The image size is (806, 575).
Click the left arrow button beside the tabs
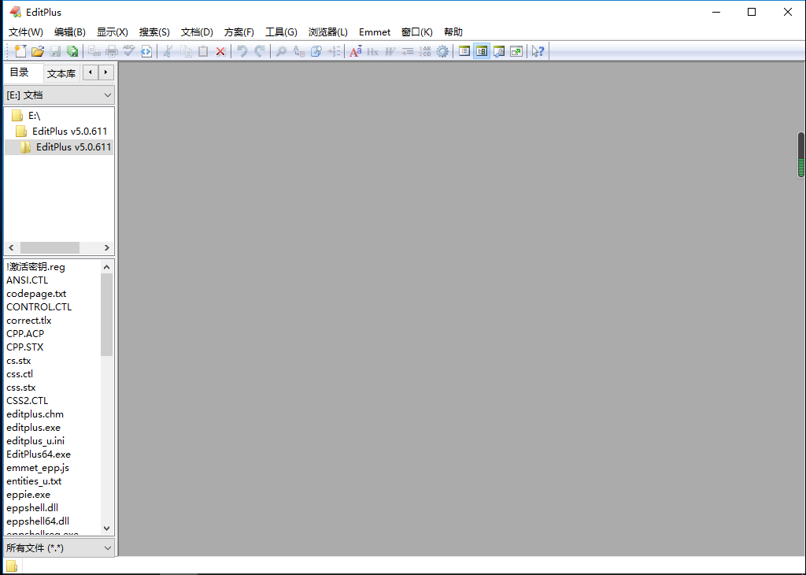click(89, 72)
